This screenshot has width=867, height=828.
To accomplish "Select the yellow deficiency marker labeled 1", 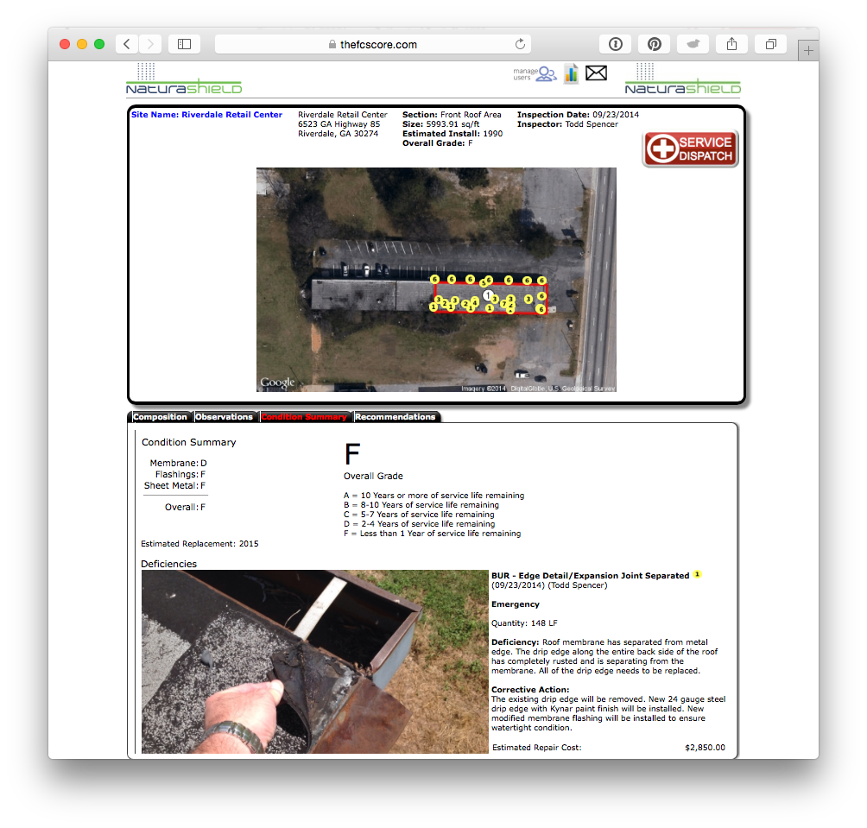I will click(697, 573).
